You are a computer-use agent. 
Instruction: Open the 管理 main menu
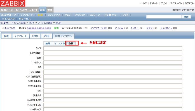[x=50, y=10]
